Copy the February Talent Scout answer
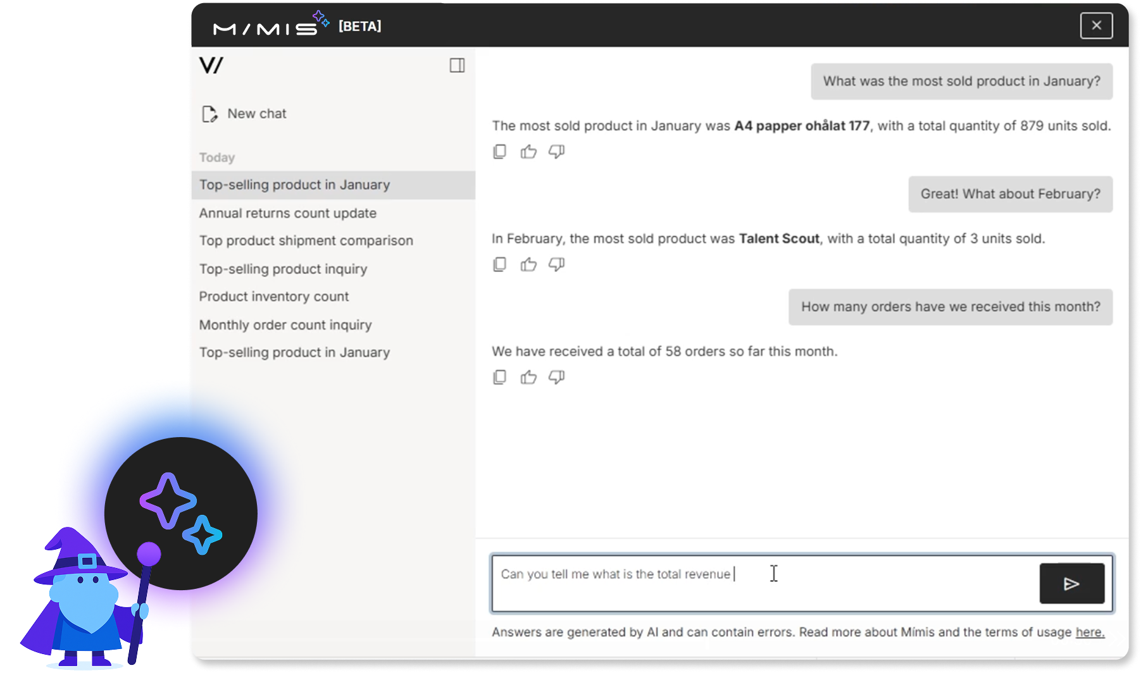This screenshot has width=1141, height=692. point(499,264)
